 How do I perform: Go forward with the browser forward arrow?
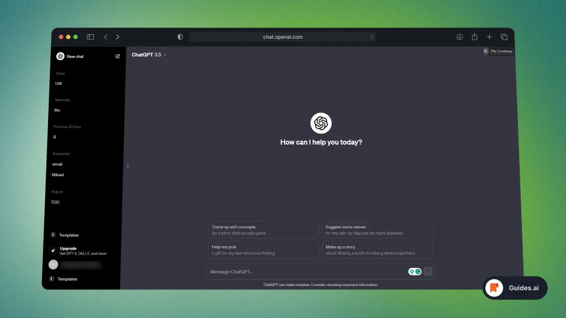pos(117,37)
